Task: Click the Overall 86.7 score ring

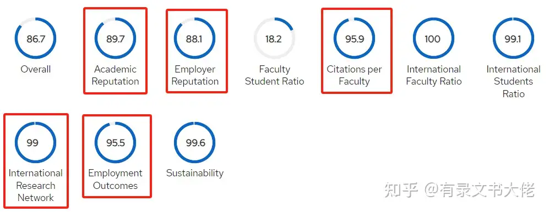Action: click(35, 38)
